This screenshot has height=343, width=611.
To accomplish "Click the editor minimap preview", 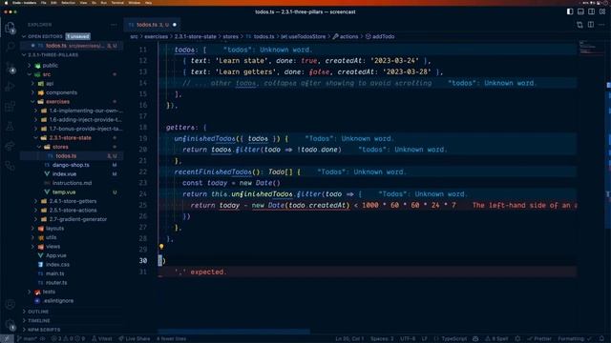I will pos(590,49).
